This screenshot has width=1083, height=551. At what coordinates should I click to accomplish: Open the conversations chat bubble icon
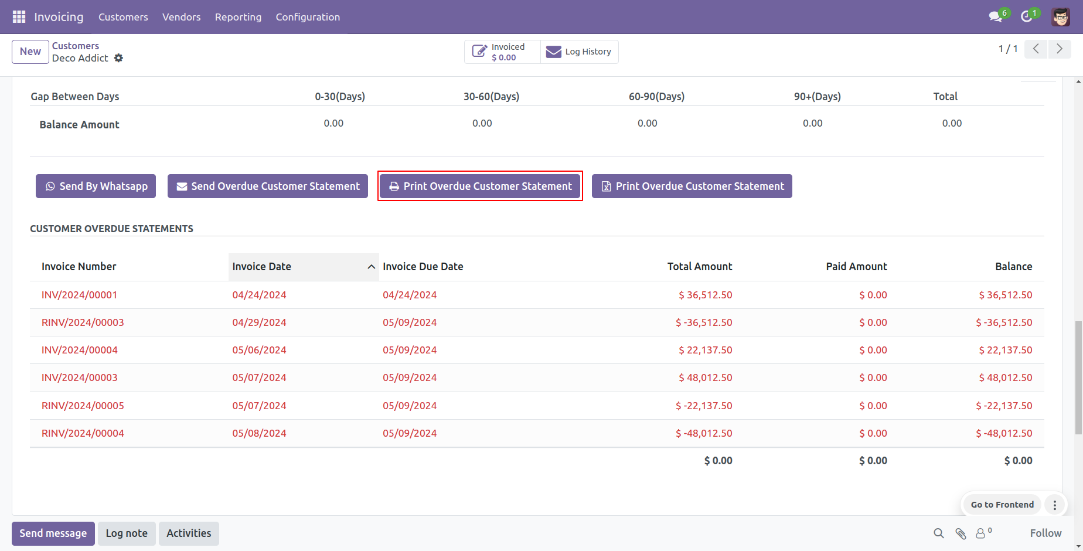coord(996,17)
